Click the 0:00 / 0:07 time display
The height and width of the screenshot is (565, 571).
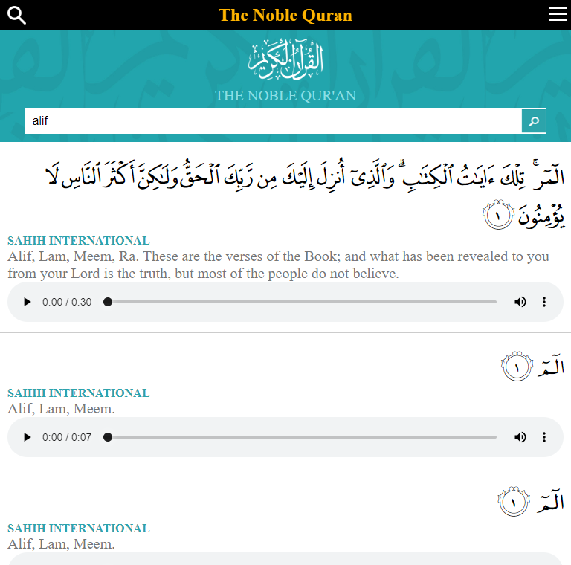click(x=67, y=437)
